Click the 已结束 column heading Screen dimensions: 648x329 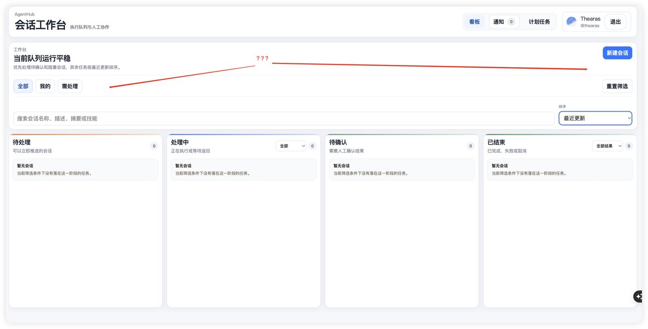coord(496,142)
